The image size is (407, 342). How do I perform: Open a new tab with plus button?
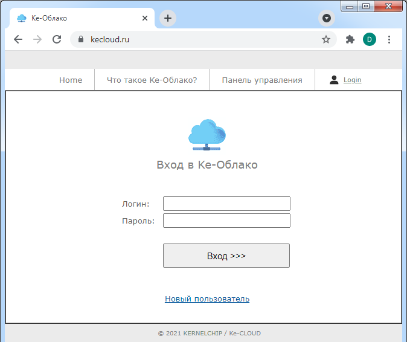pos(168,18)
